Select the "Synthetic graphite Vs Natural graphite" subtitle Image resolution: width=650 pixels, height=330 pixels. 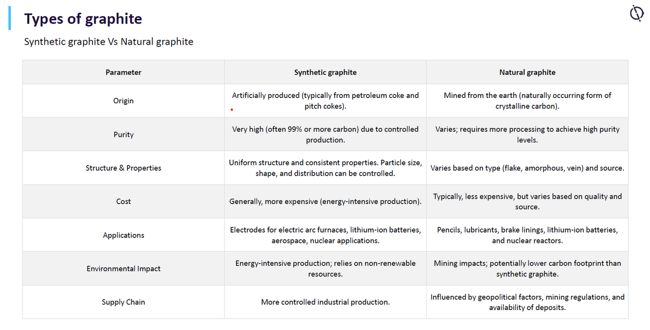[108, 42]
